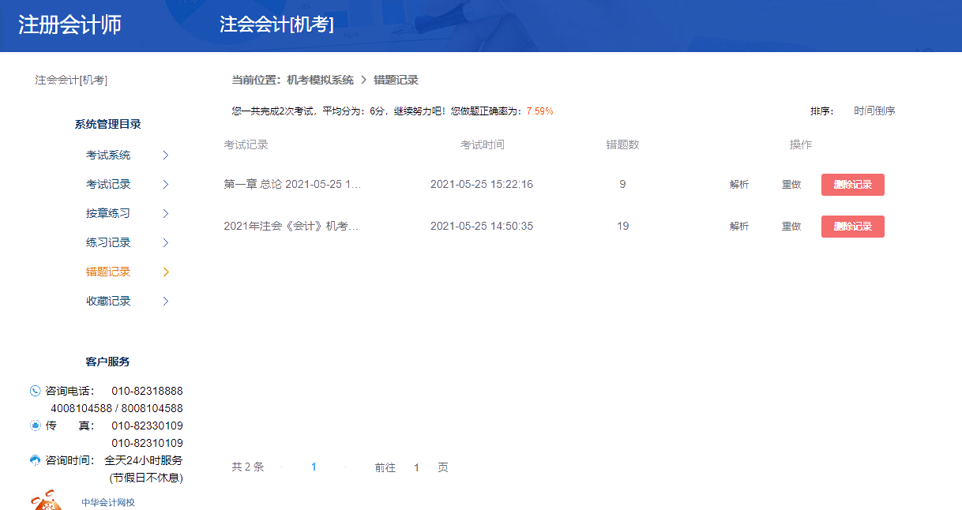
Task: Delete the 2021年注会《会计》机考 record
Action: click(852, 226)
